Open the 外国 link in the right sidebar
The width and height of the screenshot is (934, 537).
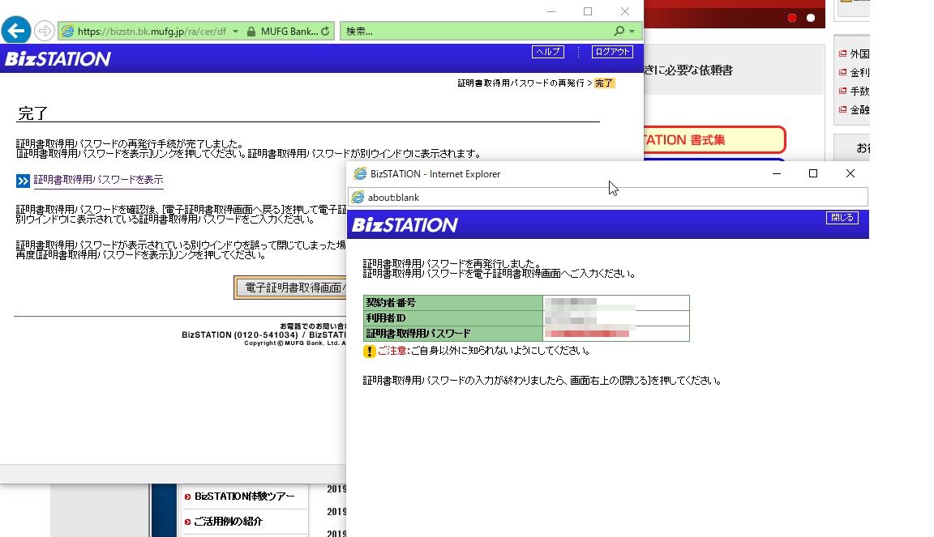859,53
